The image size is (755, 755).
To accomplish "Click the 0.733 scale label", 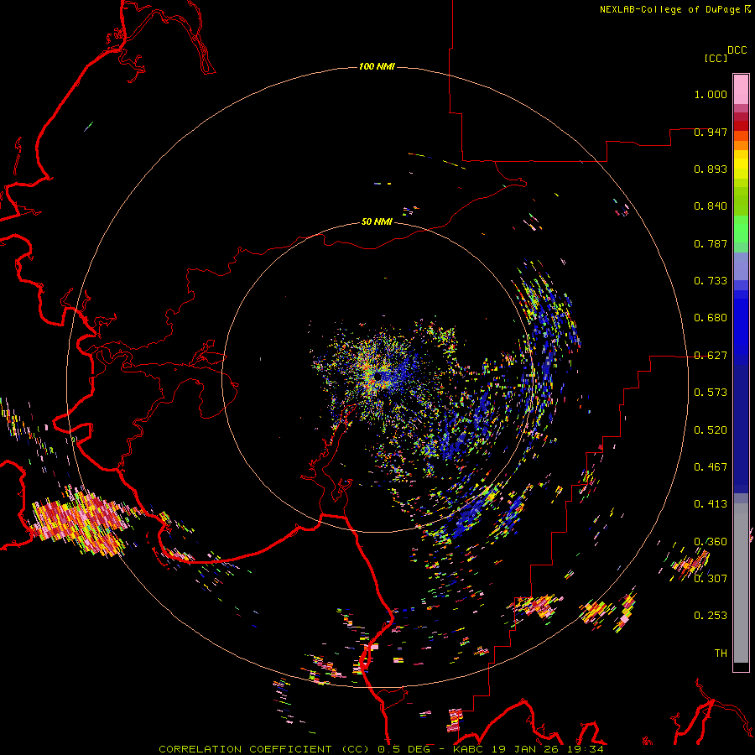I will [711, 281].
